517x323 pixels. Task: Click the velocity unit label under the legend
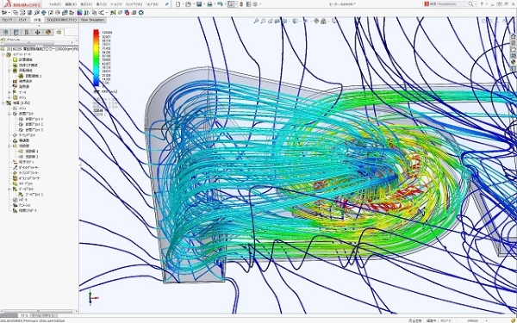pyautogui.click(x=109, y=91)
